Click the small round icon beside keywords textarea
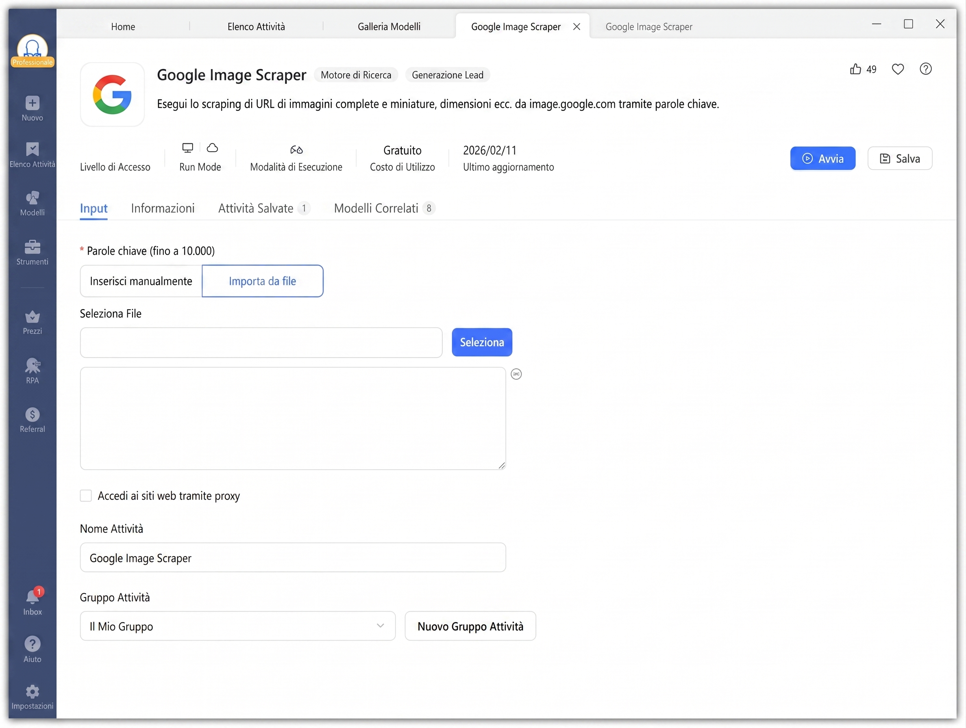Screen dimensions: 966x728 click(x=516, y=374)
